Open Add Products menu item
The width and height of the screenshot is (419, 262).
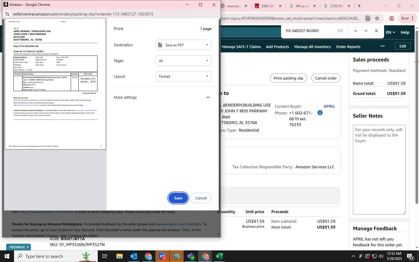tap(277, 47)
